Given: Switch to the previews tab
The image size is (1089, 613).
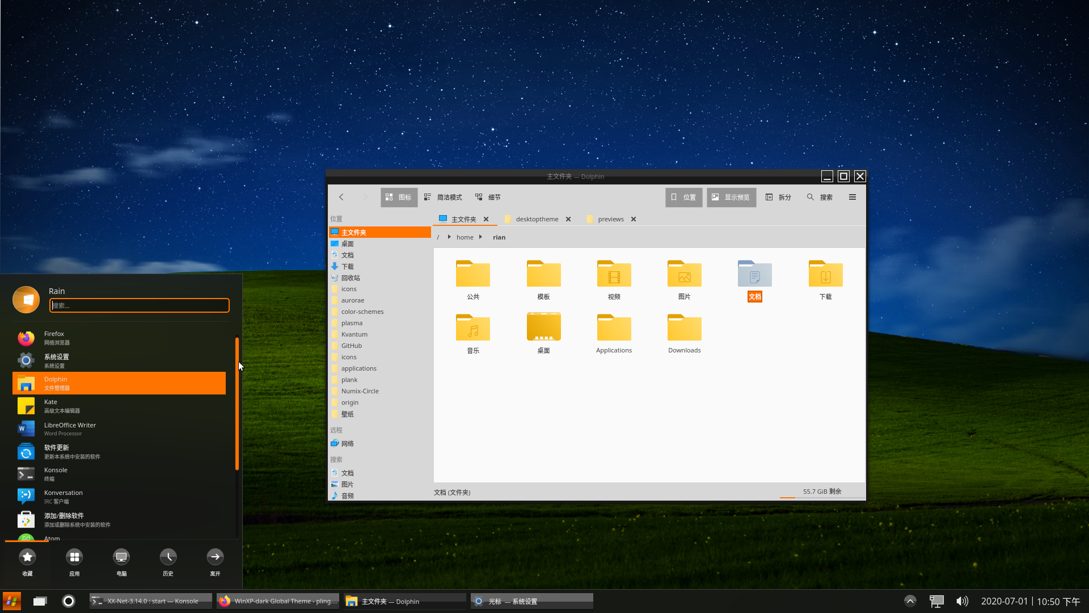Looking at the screenshot, I should click(610, 219).
